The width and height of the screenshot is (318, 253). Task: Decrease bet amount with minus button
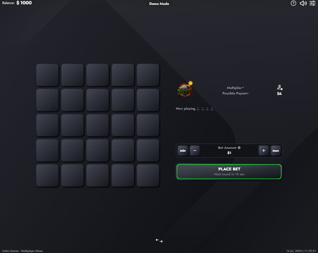tap(195, 151)
